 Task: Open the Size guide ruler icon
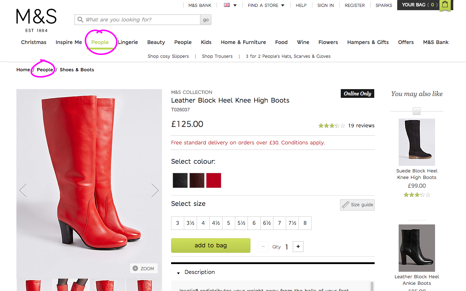(x=345, y=205)
